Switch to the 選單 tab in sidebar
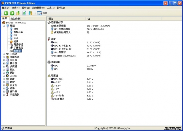 (5, 18)
